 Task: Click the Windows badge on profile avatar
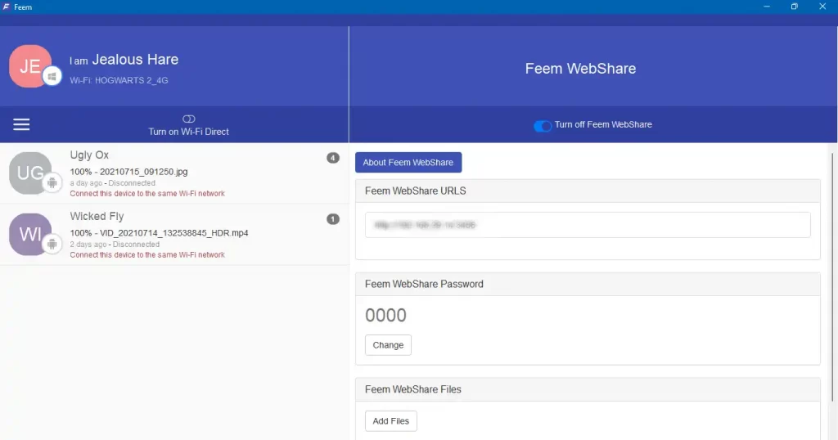point(52,76)
